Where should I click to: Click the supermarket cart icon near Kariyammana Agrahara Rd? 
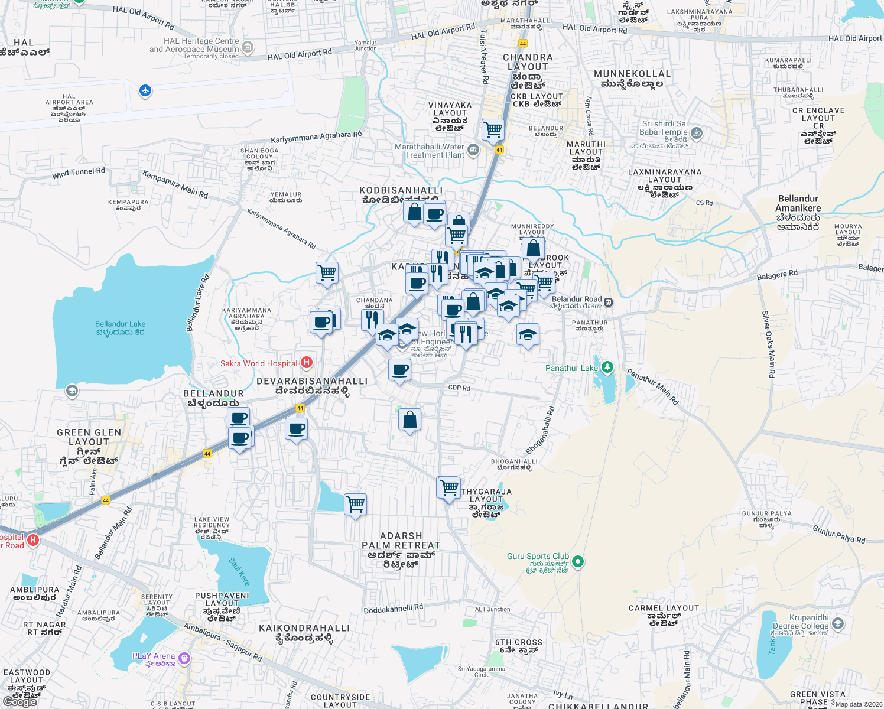tap(327, 273)
